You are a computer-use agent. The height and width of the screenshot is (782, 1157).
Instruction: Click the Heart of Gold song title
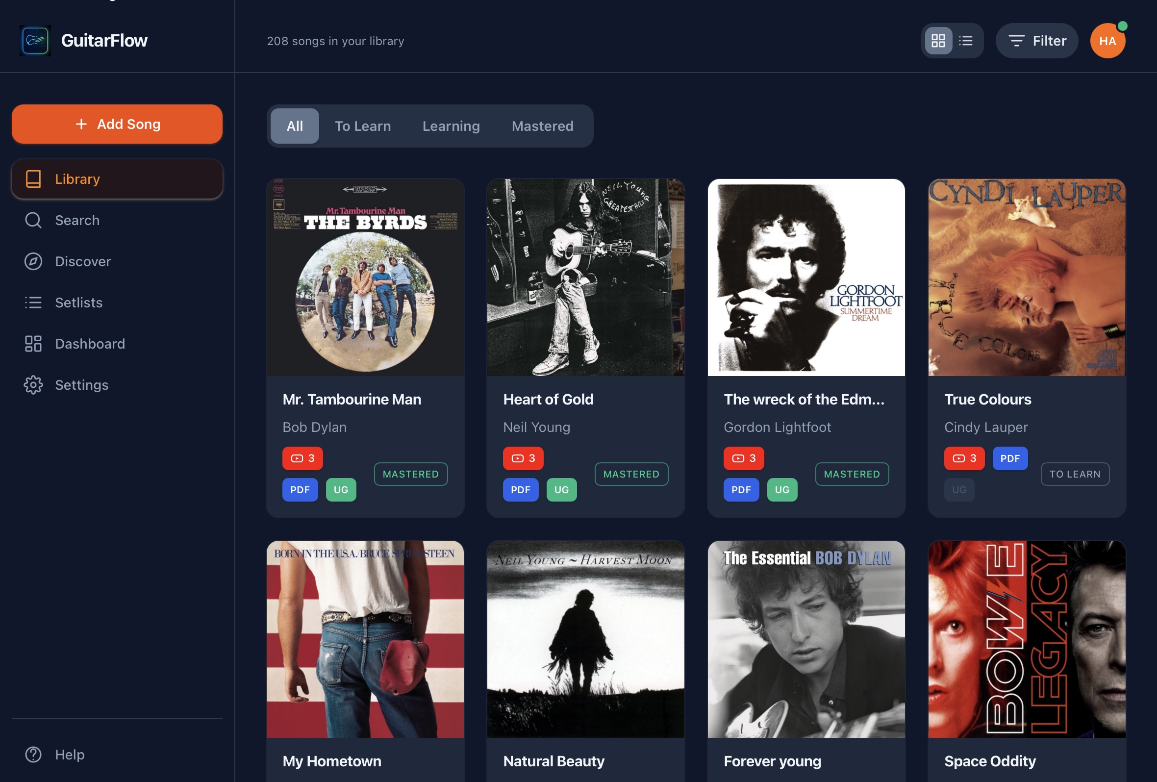[548, 399]
